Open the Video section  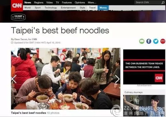click(50, 3)
